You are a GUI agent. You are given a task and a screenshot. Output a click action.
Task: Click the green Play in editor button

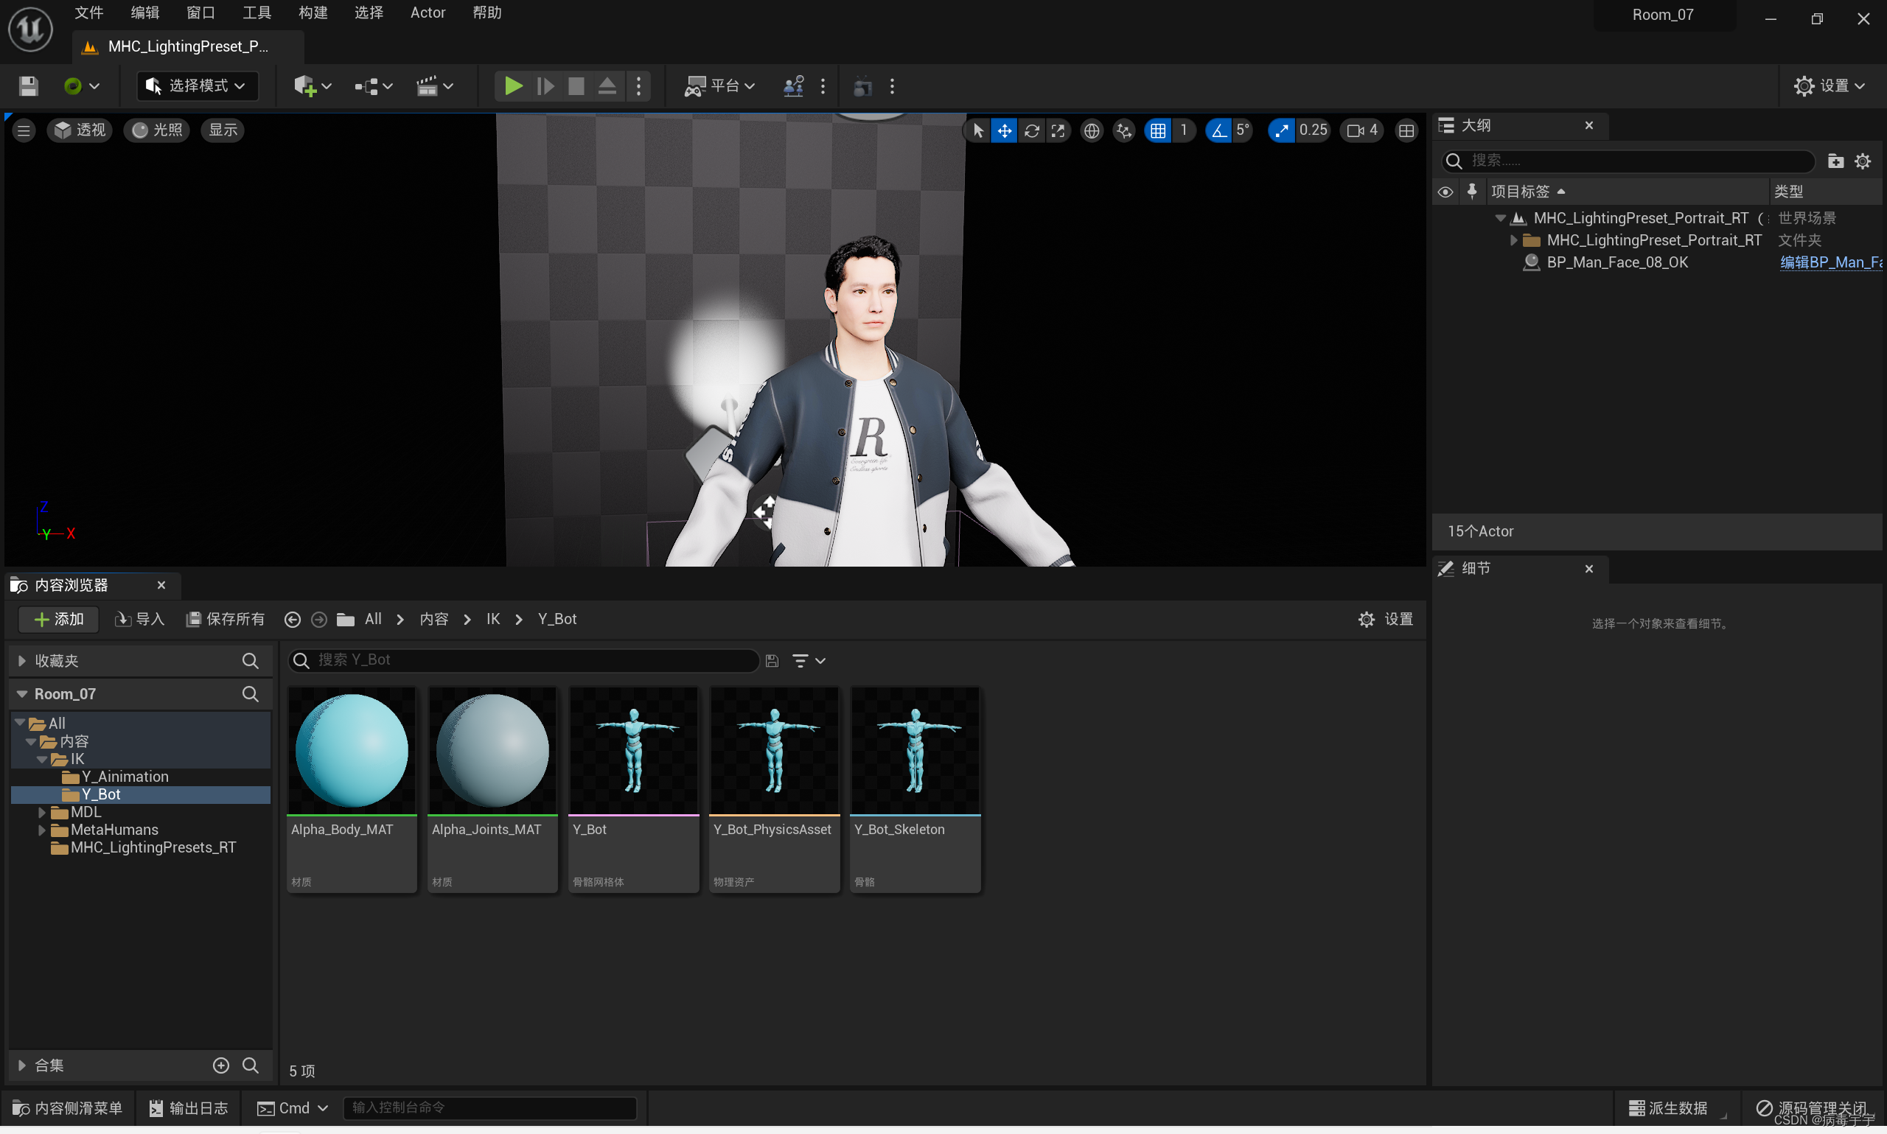pos(513,85)
